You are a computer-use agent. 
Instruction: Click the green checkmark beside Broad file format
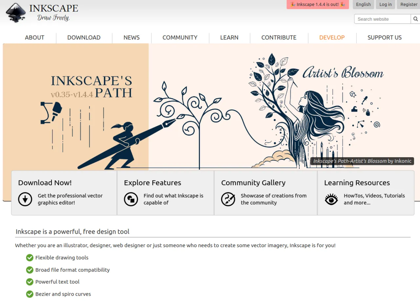click(30, 270)
